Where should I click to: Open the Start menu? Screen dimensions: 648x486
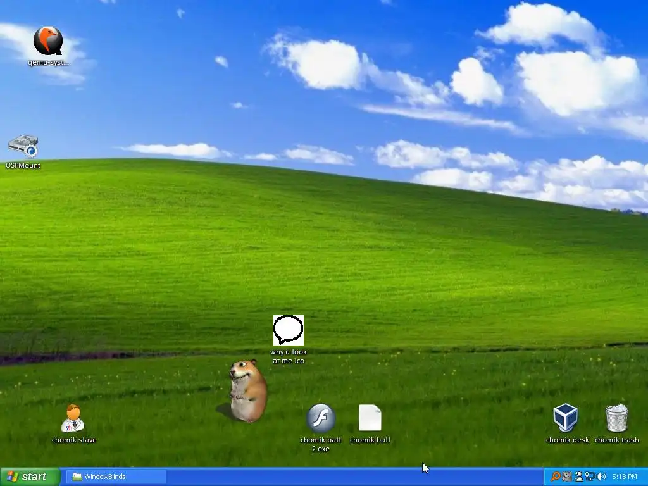[x=30, y=477]
